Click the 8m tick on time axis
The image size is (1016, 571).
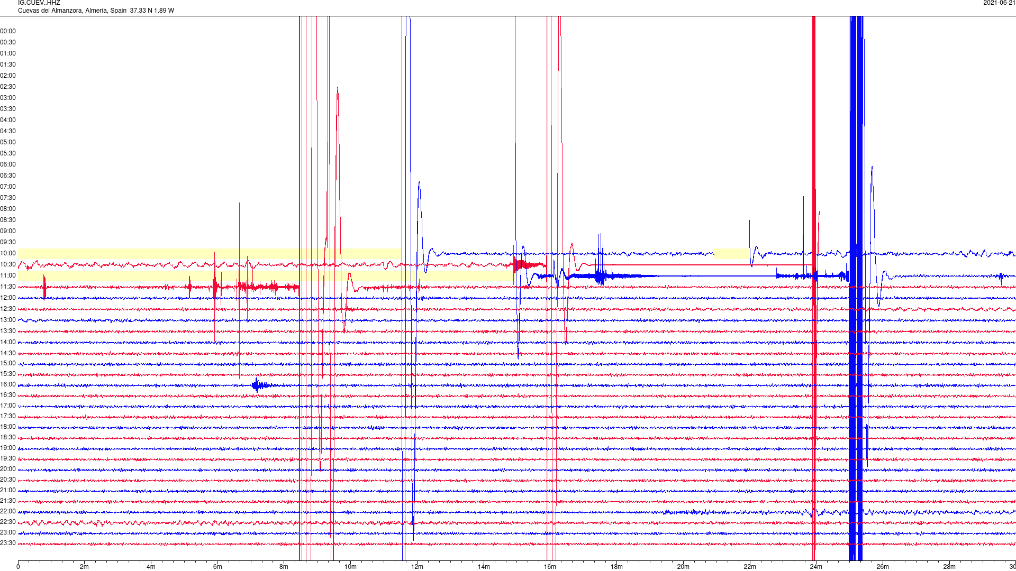tap(284, 567)
